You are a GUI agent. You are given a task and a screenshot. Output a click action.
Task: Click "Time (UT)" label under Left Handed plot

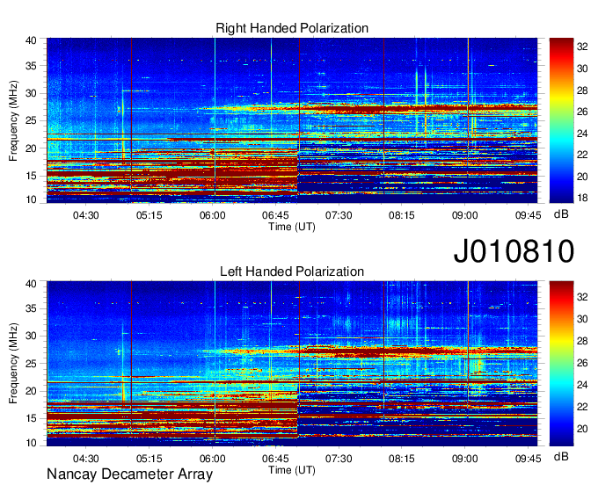click(292, 470)
